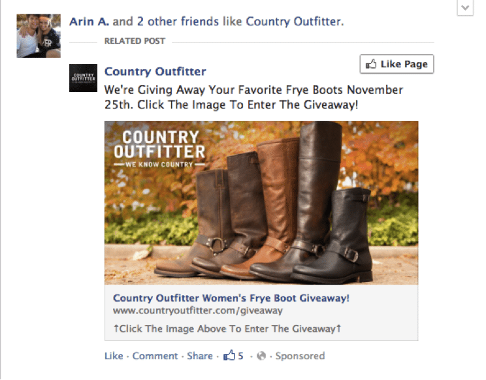Click the 'Click The Image Above' caption text
This screenshot has width=486, height=380.
click(x=227, y=328)
